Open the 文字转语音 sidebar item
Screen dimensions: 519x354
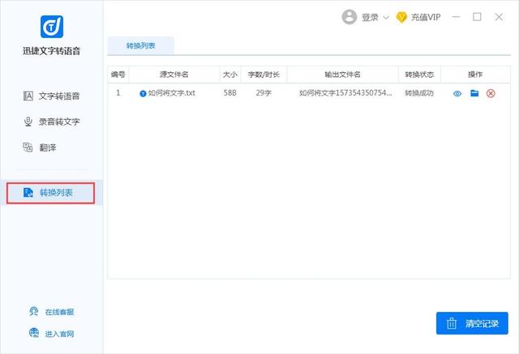click(52, 96)
